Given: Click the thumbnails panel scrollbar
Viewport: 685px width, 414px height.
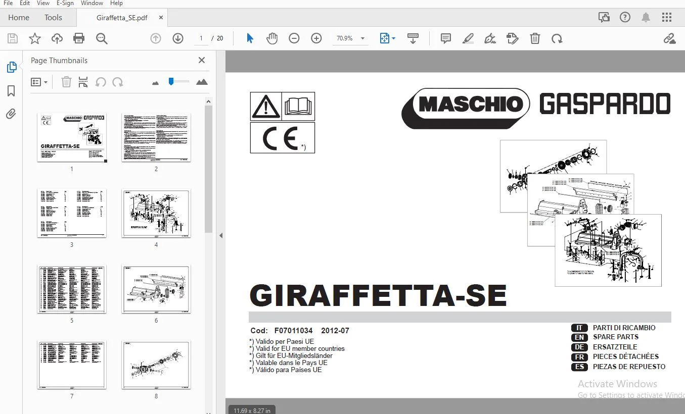Looking at the screenshot, I should [x=208, y=169].
